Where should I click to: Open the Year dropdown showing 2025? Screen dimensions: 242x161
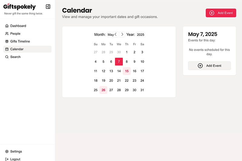click(140, 35)
